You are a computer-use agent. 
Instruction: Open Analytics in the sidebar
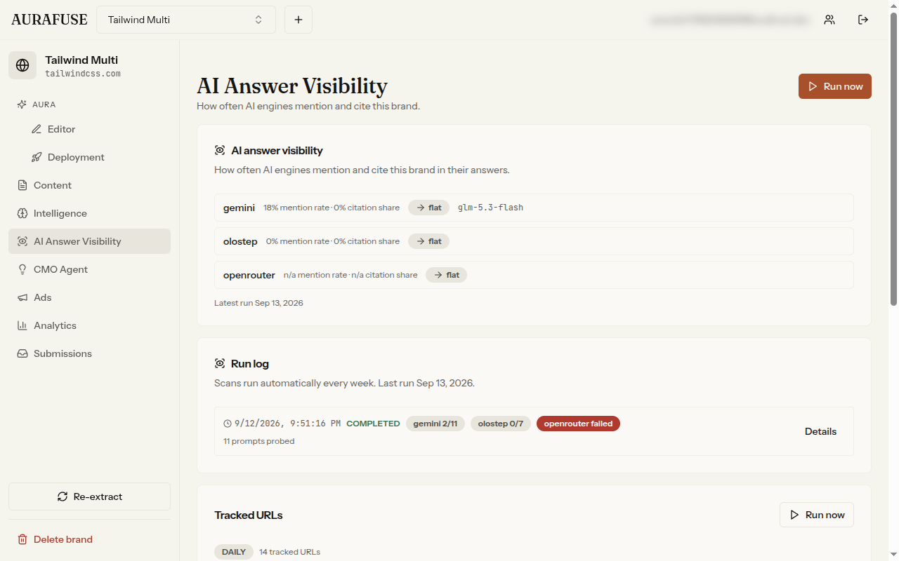[89, 325]
